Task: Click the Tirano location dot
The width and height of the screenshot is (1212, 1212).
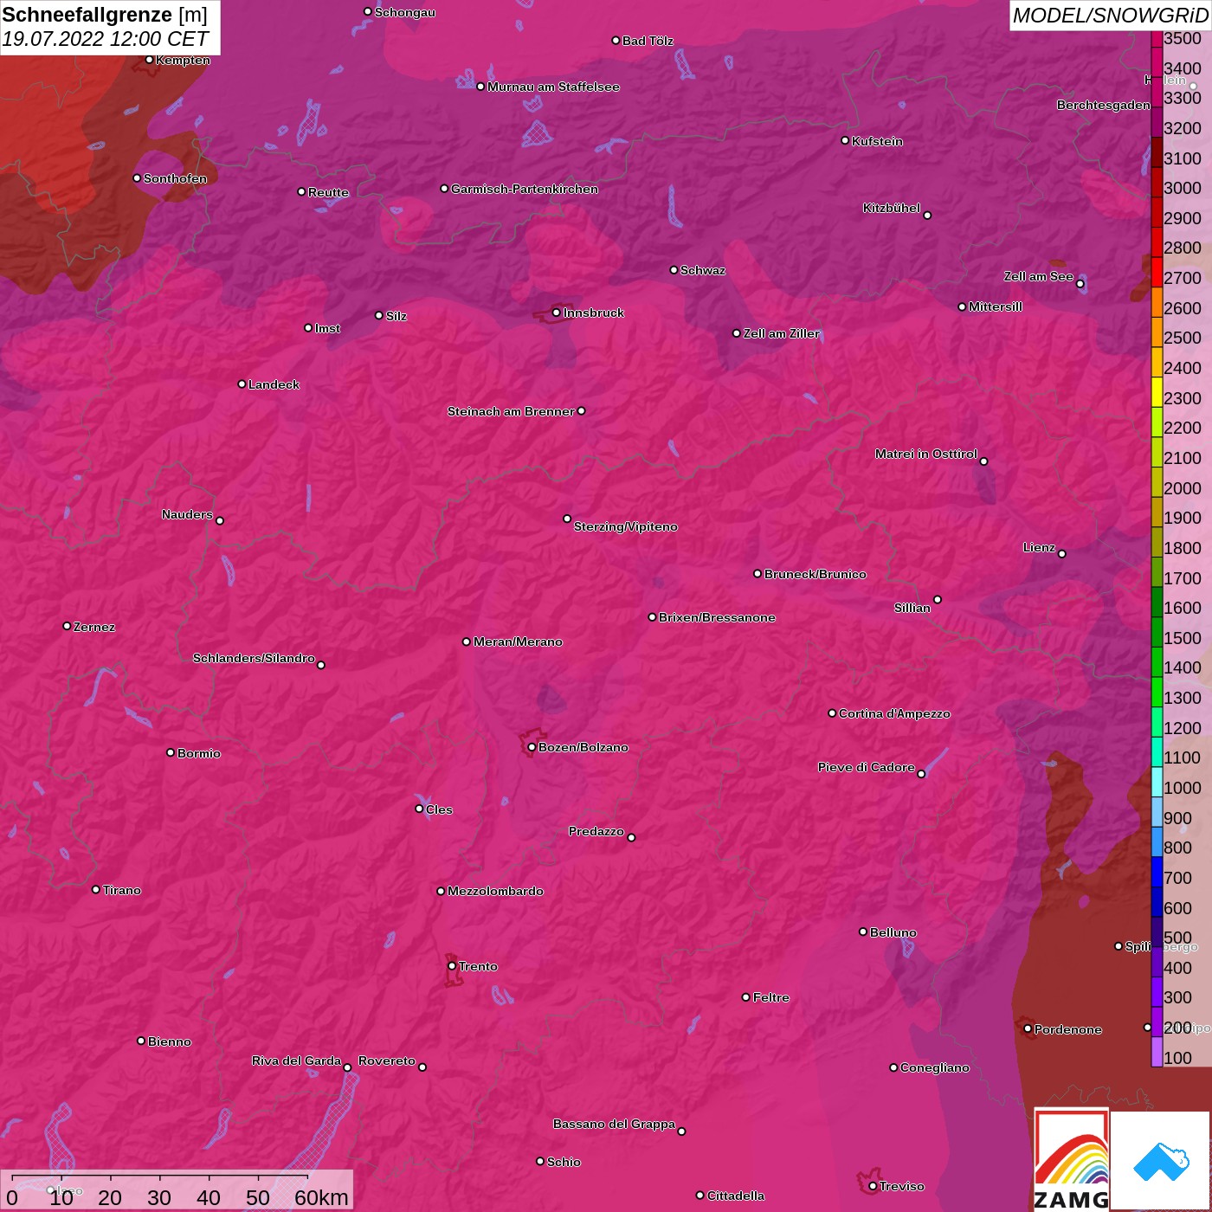Action: 96,889
